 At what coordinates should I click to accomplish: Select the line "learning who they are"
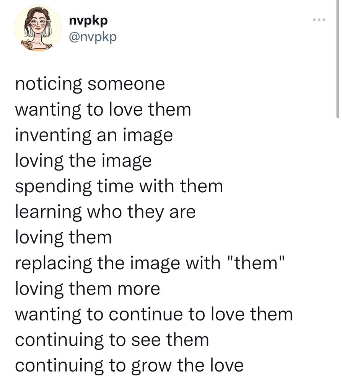click(105, 212)
